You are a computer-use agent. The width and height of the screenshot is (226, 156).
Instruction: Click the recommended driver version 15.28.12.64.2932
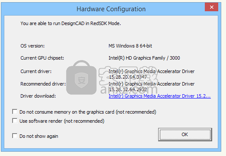click(x=128, y=89)
